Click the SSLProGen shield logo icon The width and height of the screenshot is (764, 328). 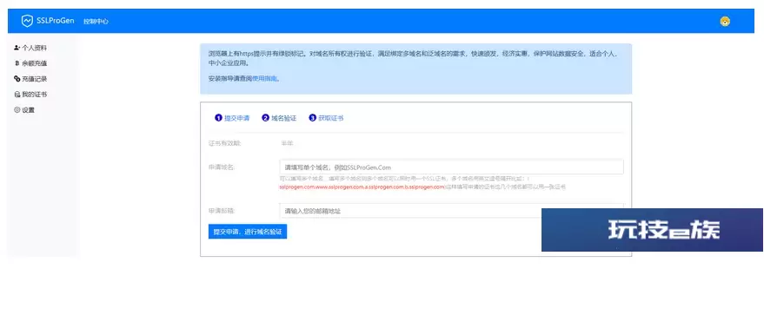(27, 21)
